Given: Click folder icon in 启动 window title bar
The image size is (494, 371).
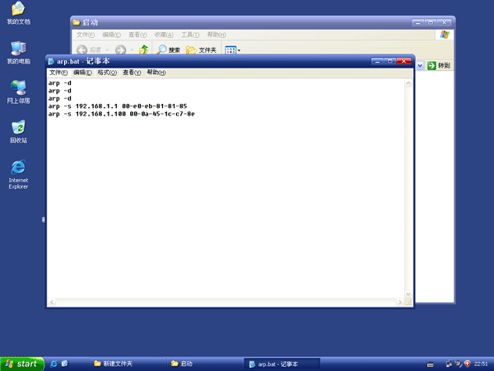Looking at the screenshot, I should tap(77, 22).
